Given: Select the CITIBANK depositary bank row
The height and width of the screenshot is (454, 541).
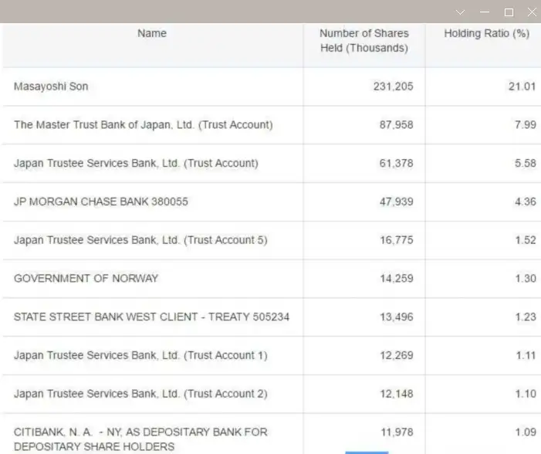Looking at the screenshot, I should point(270,434).
